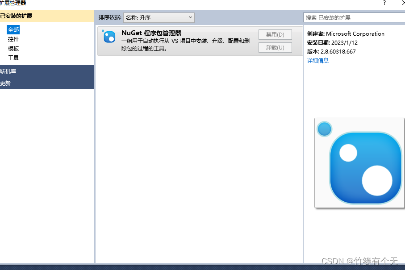Image resolution: width=405 pixels, height=270 pixels.
Task: Open the "详细信息" link
Action: [317, 60]
